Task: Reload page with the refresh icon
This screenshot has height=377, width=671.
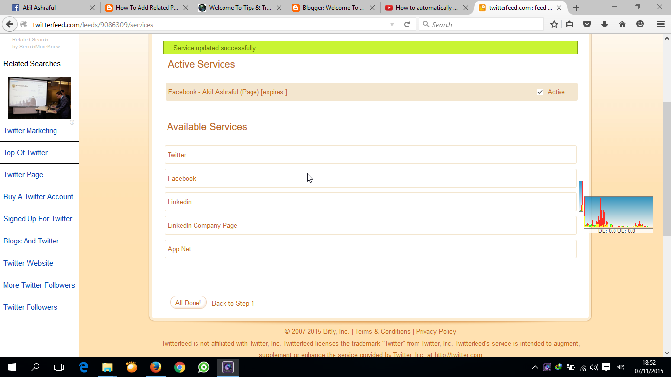Action: 407,25
